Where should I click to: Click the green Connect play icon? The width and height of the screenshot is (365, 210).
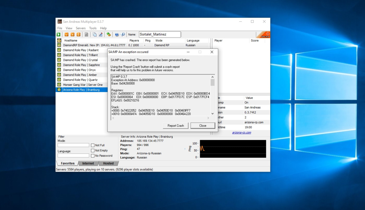(x=59, y=34)
